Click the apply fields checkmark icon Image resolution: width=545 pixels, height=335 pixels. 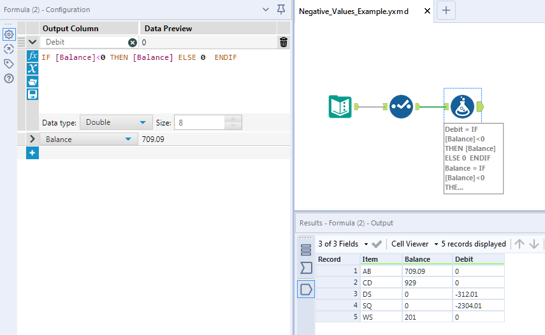coord(377,244)
